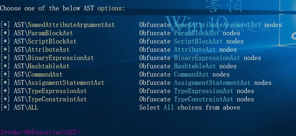Image resolution: width=296 pixels, height=136 pixels.
Task: Click the Invoke-Obfuscation\AST> prompt
Action: 40,132
